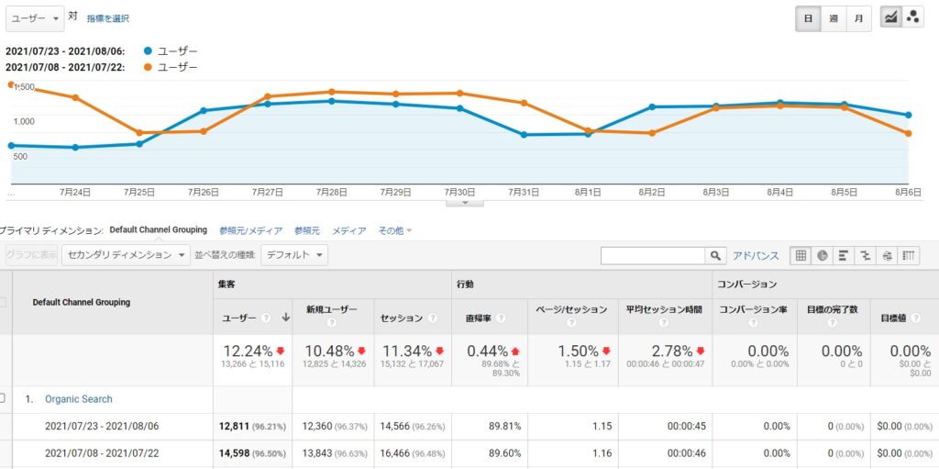Open help for コンバージョン率 column
939x469 pixels.
753,323
